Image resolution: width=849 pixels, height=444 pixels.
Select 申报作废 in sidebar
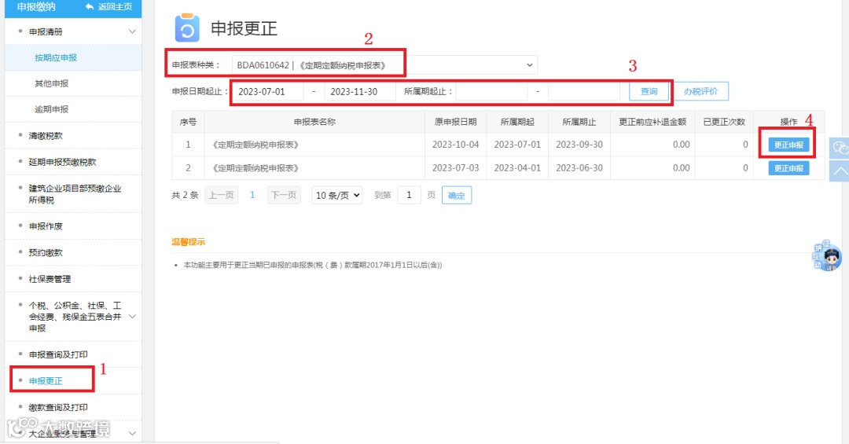[46, 226]
